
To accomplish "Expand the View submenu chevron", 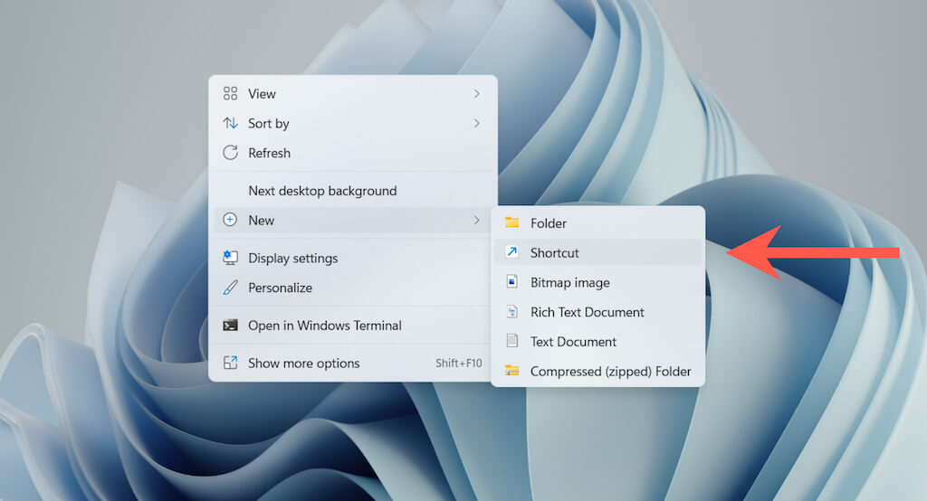I will 476,93.
